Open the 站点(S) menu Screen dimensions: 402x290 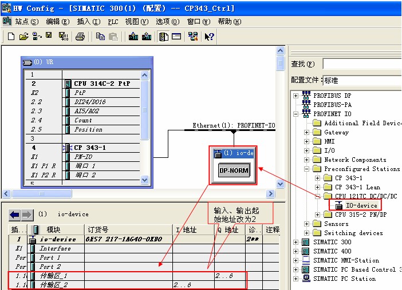coord(27,22)
